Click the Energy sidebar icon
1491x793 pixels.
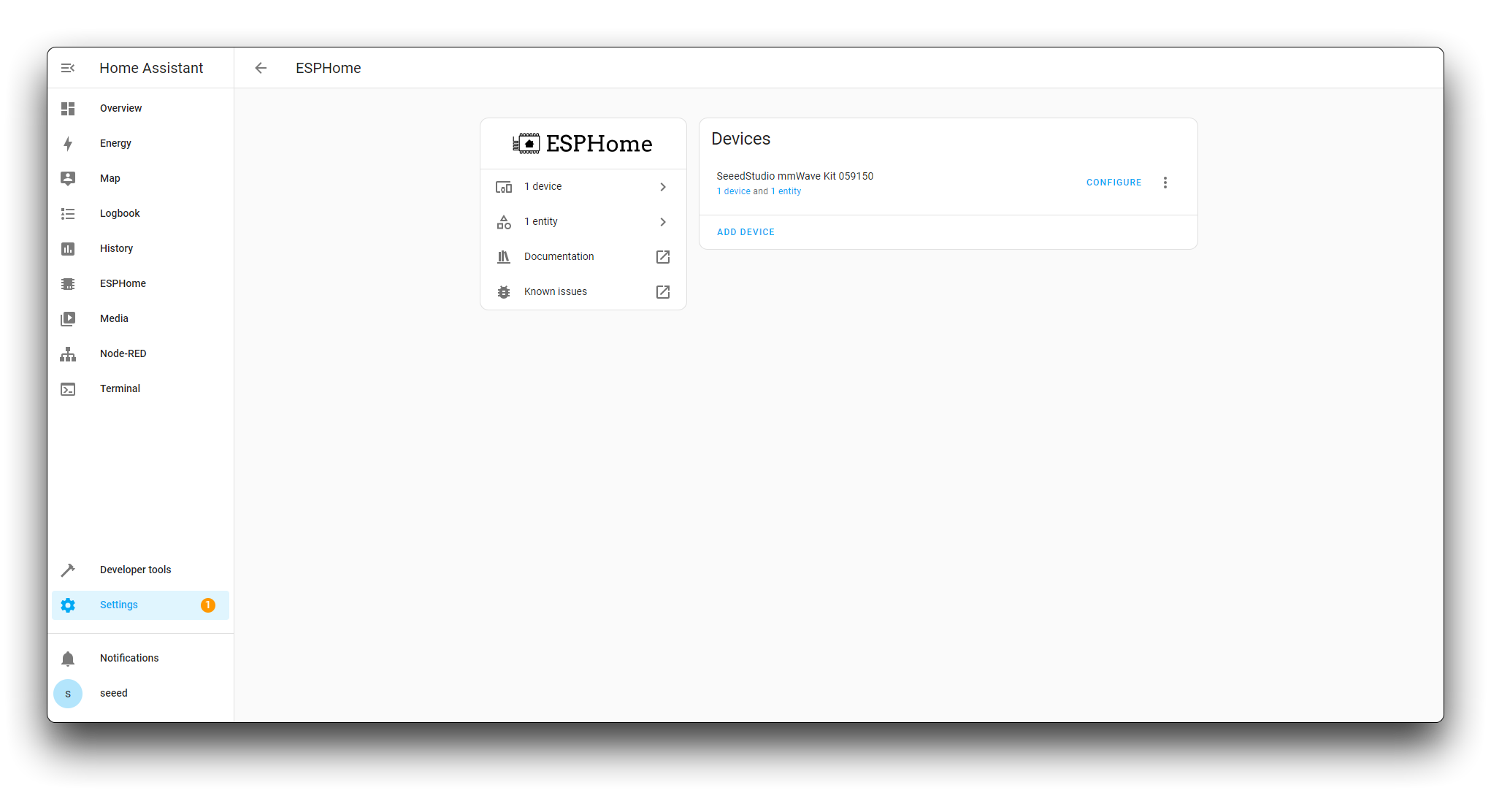tap(68, 143)
